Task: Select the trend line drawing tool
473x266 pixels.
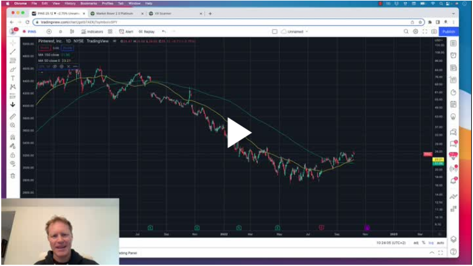Action: 12,52
